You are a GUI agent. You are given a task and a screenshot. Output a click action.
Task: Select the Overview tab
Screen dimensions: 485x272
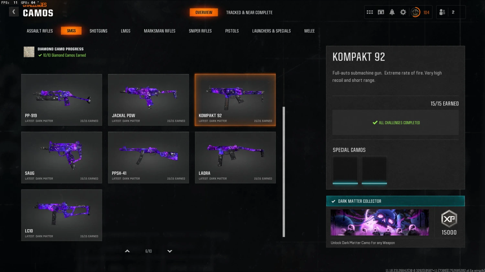click(x=204, y=12)
